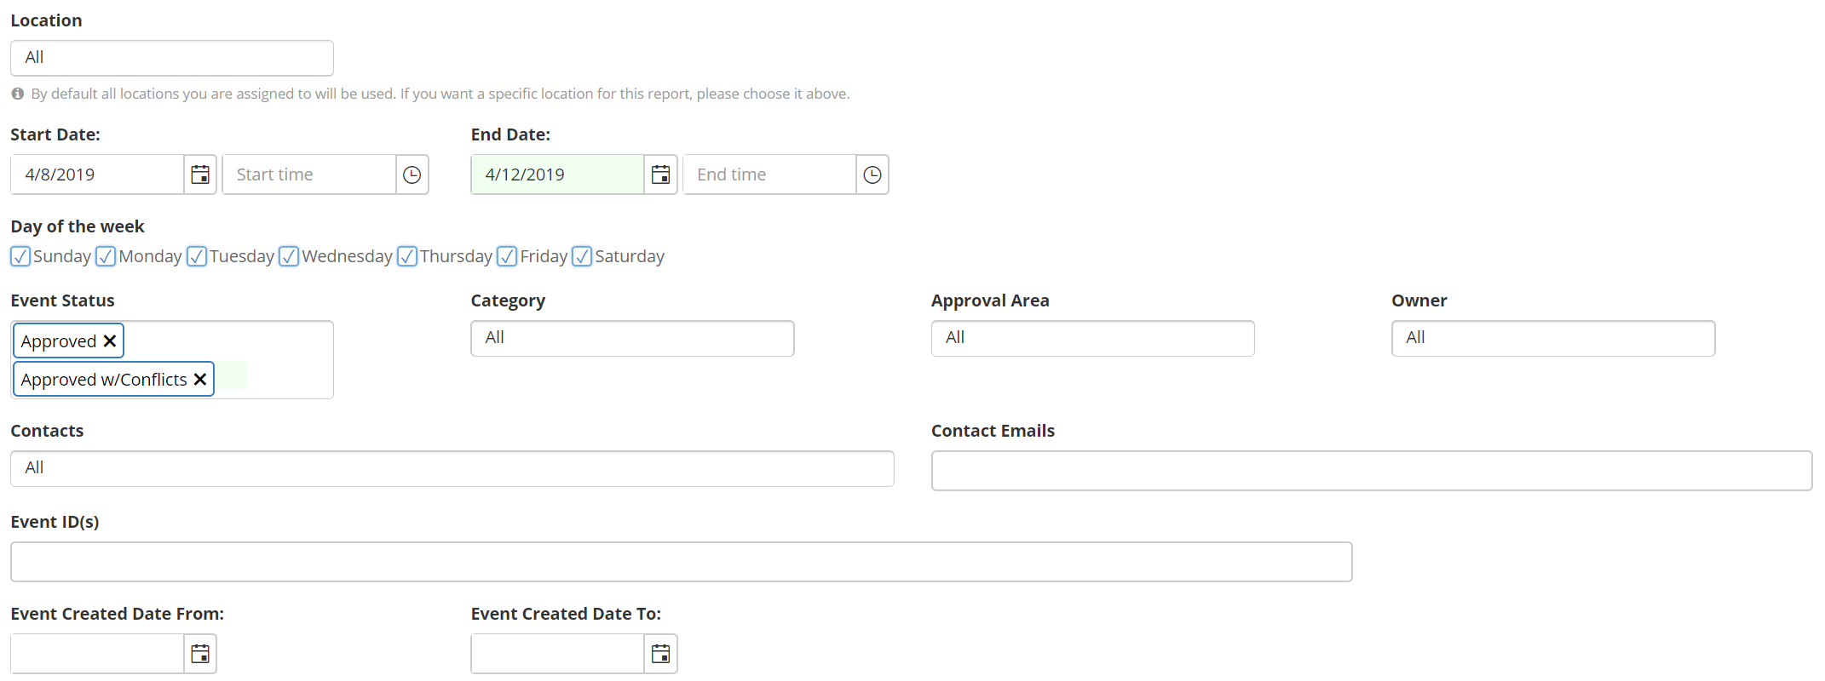Screen dimensions: 1825x681
Task: Click the Start time input field
Action: [x=309, y=175]
